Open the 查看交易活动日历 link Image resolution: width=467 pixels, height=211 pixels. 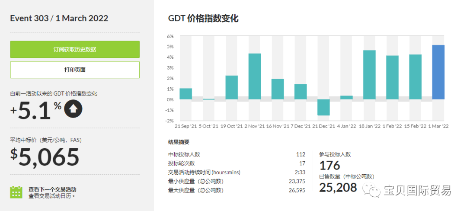(52, 196)
